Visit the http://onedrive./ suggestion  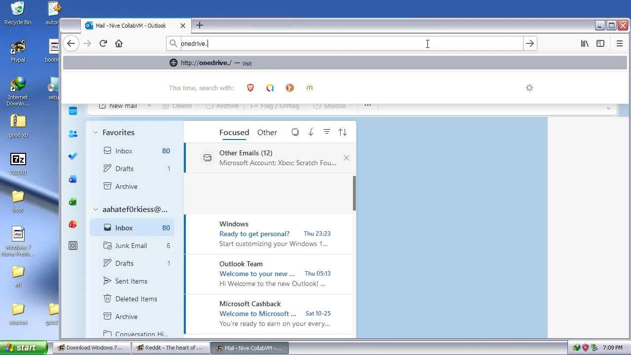click(345, 63)
